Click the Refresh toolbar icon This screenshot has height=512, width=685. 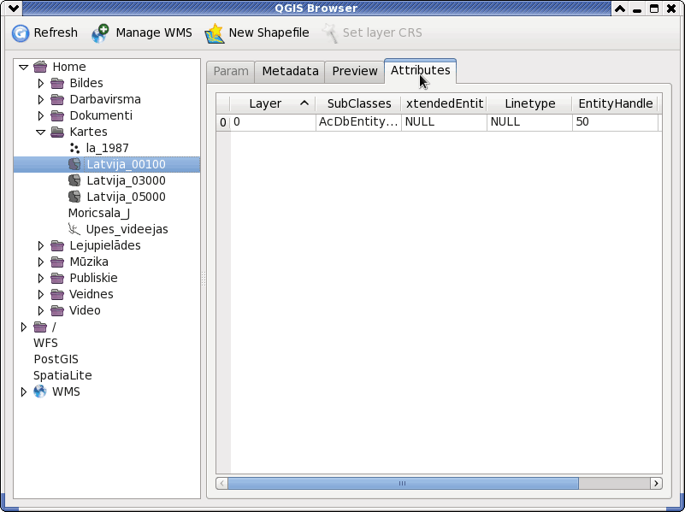tap(20, 33)
